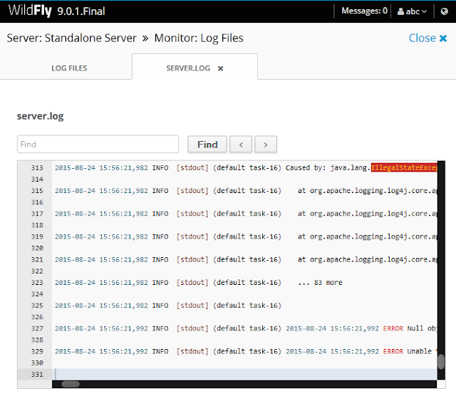This screenshot has width=456, height=401.
Task: Click '[stdout]' on line 325
Action: pos(192,306)
